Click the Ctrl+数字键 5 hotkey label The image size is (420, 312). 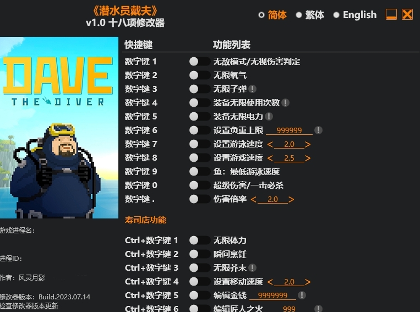click(151, 295)
